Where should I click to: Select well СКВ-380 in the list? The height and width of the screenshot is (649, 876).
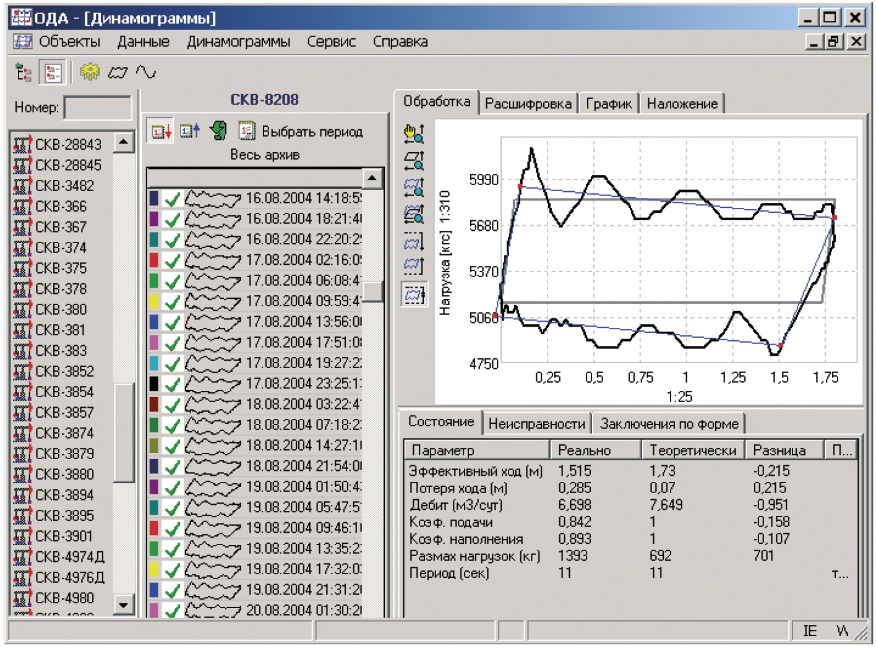coord(61,309)
